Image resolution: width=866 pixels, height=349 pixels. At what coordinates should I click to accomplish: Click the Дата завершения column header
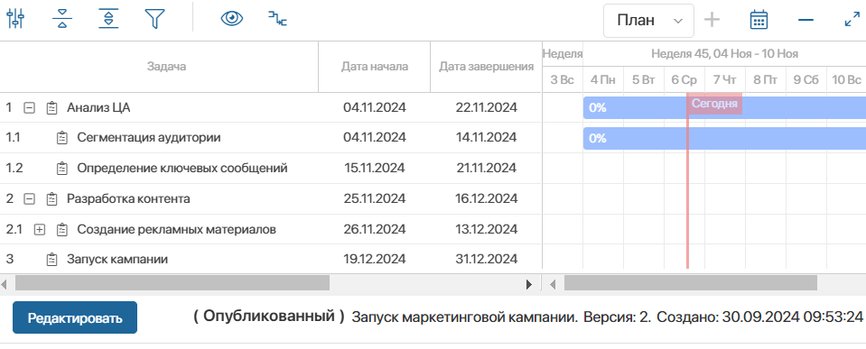(486, 67)
